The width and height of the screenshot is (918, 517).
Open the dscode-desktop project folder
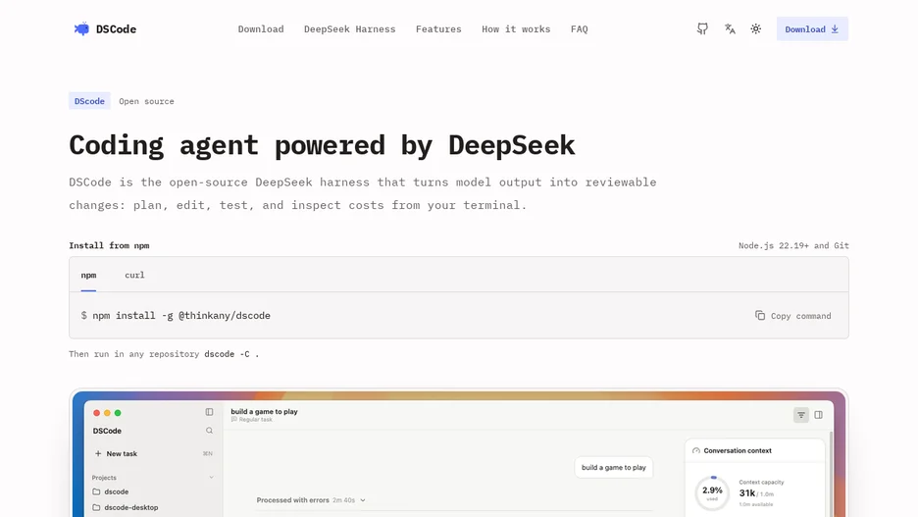(x=126, y=507)
